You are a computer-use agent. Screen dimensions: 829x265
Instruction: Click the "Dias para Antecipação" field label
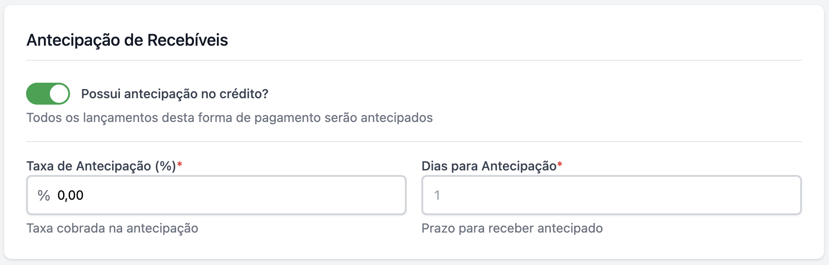click(489, 166)
